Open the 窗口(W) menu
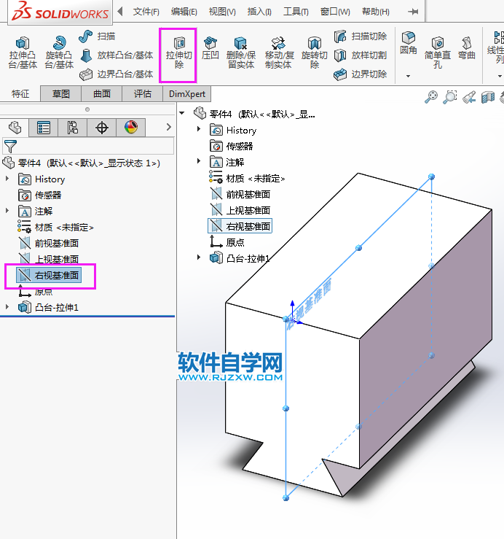 tap(335, 12)
